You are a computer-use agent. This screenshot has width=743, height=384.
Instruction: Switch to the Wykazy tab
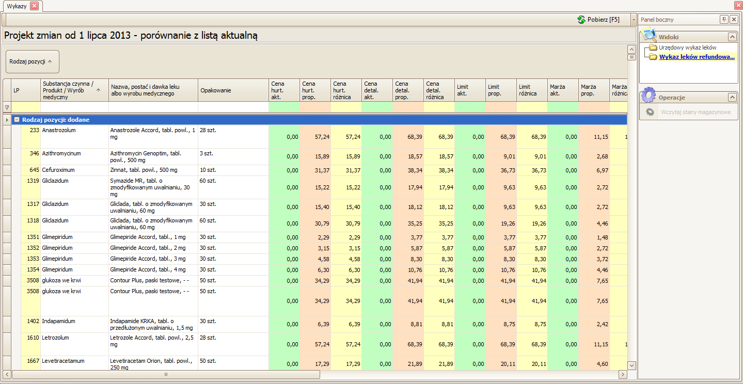tap(17, 6)
